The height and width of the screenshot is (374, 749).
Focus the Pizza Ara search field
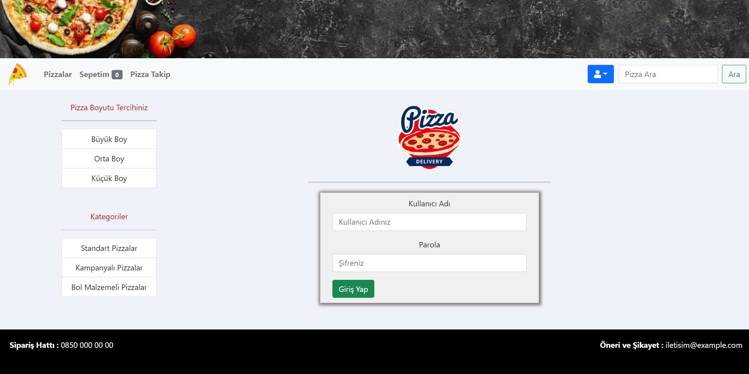tap(668, 74)
